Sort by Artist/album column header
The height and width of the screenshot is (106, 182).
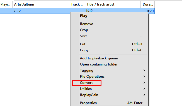tap(40, 4)
